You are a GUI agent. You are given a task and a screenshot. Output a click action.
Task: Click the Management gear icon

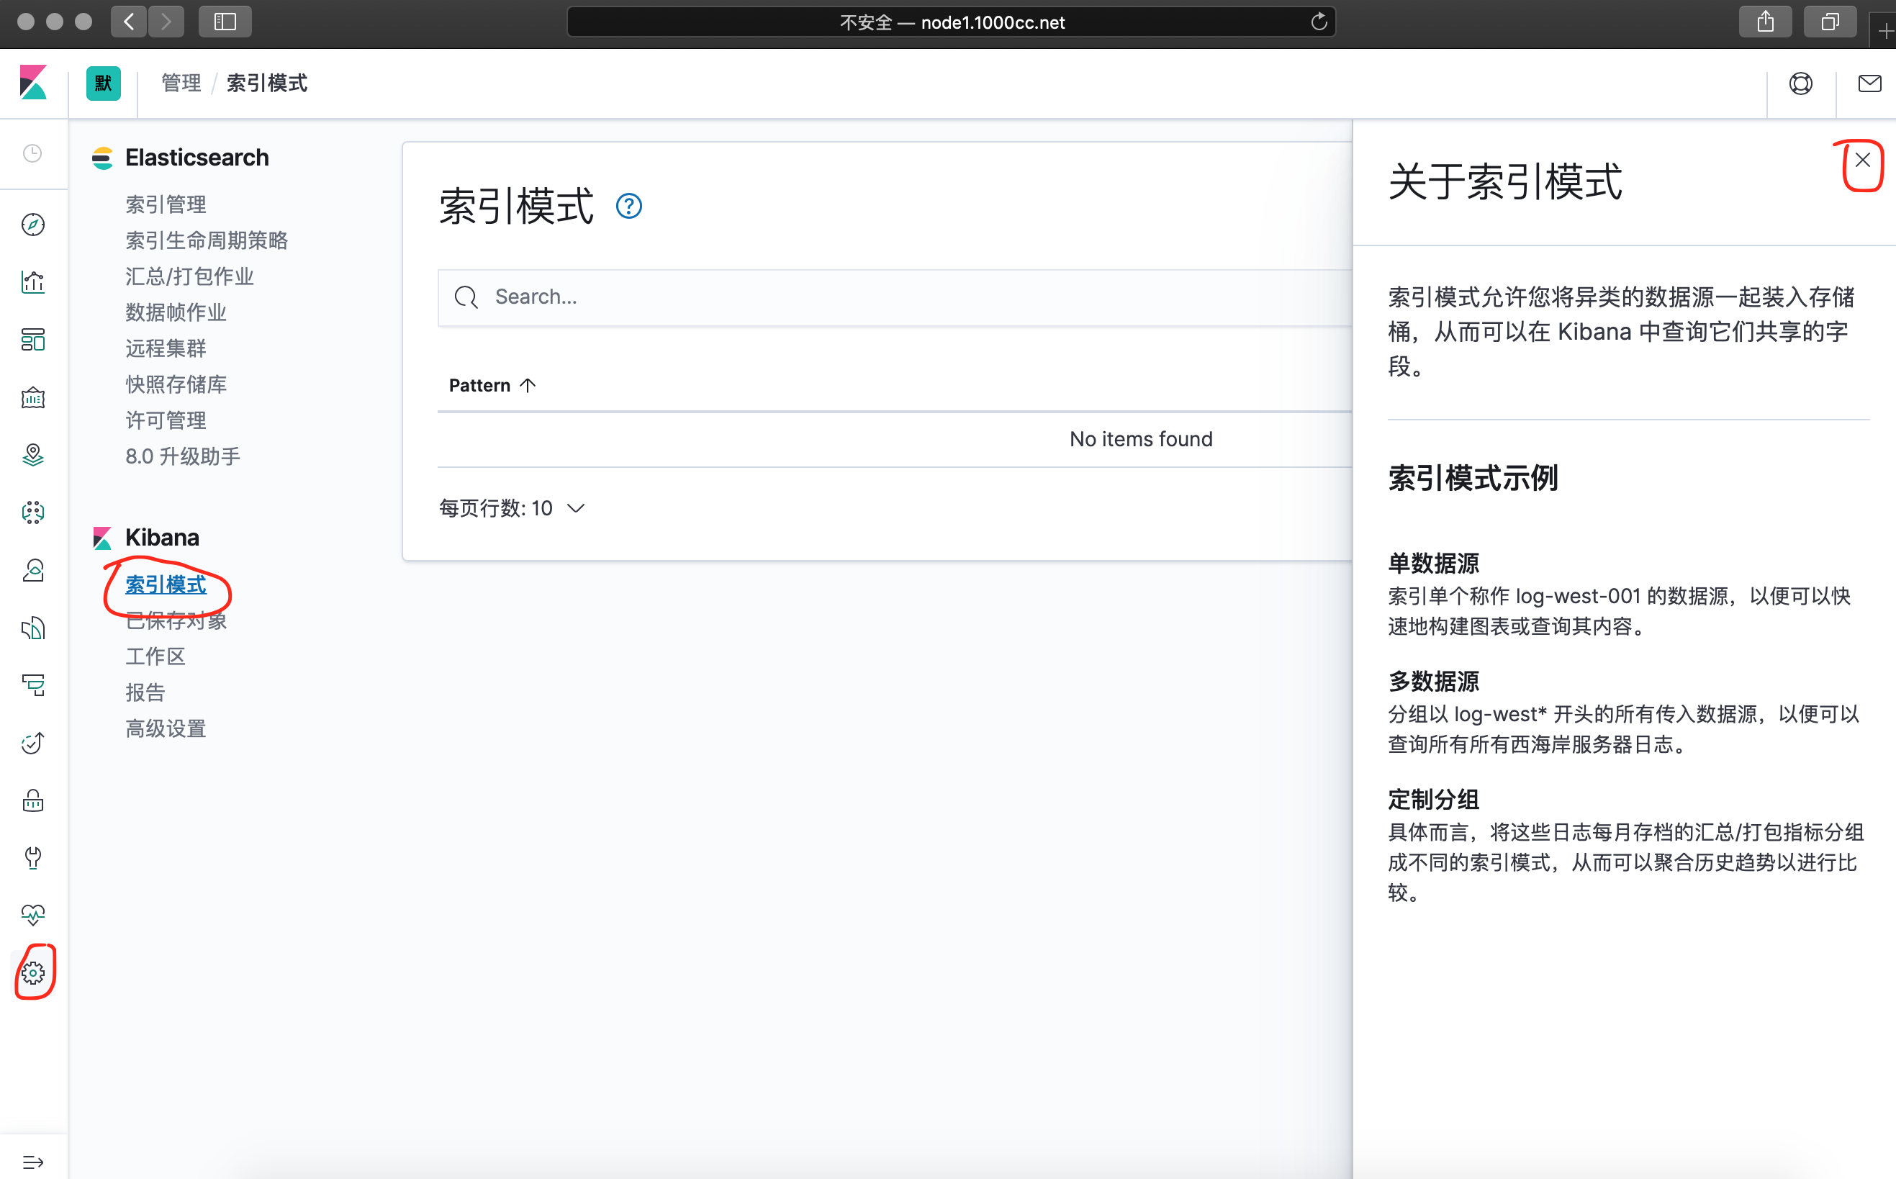pos(32,972)
